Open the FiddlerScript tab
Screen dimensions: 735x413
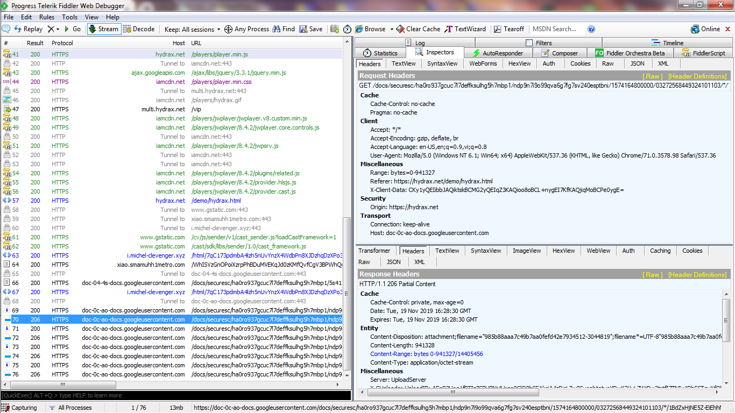[704, 53]
